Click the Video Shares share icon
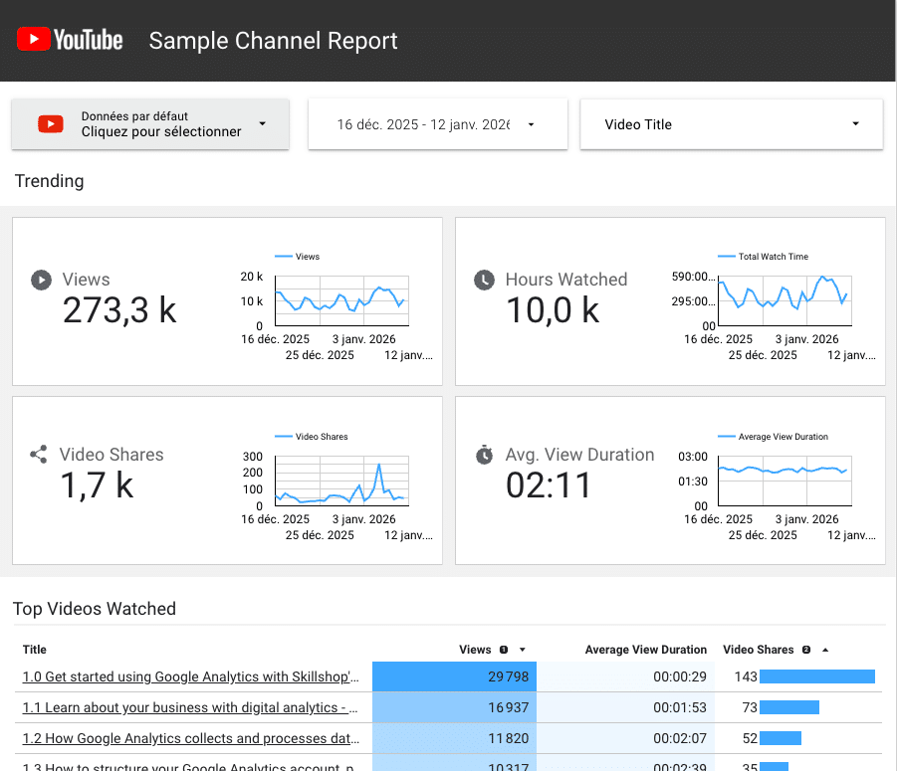The image size is (897, 771). 39,455
